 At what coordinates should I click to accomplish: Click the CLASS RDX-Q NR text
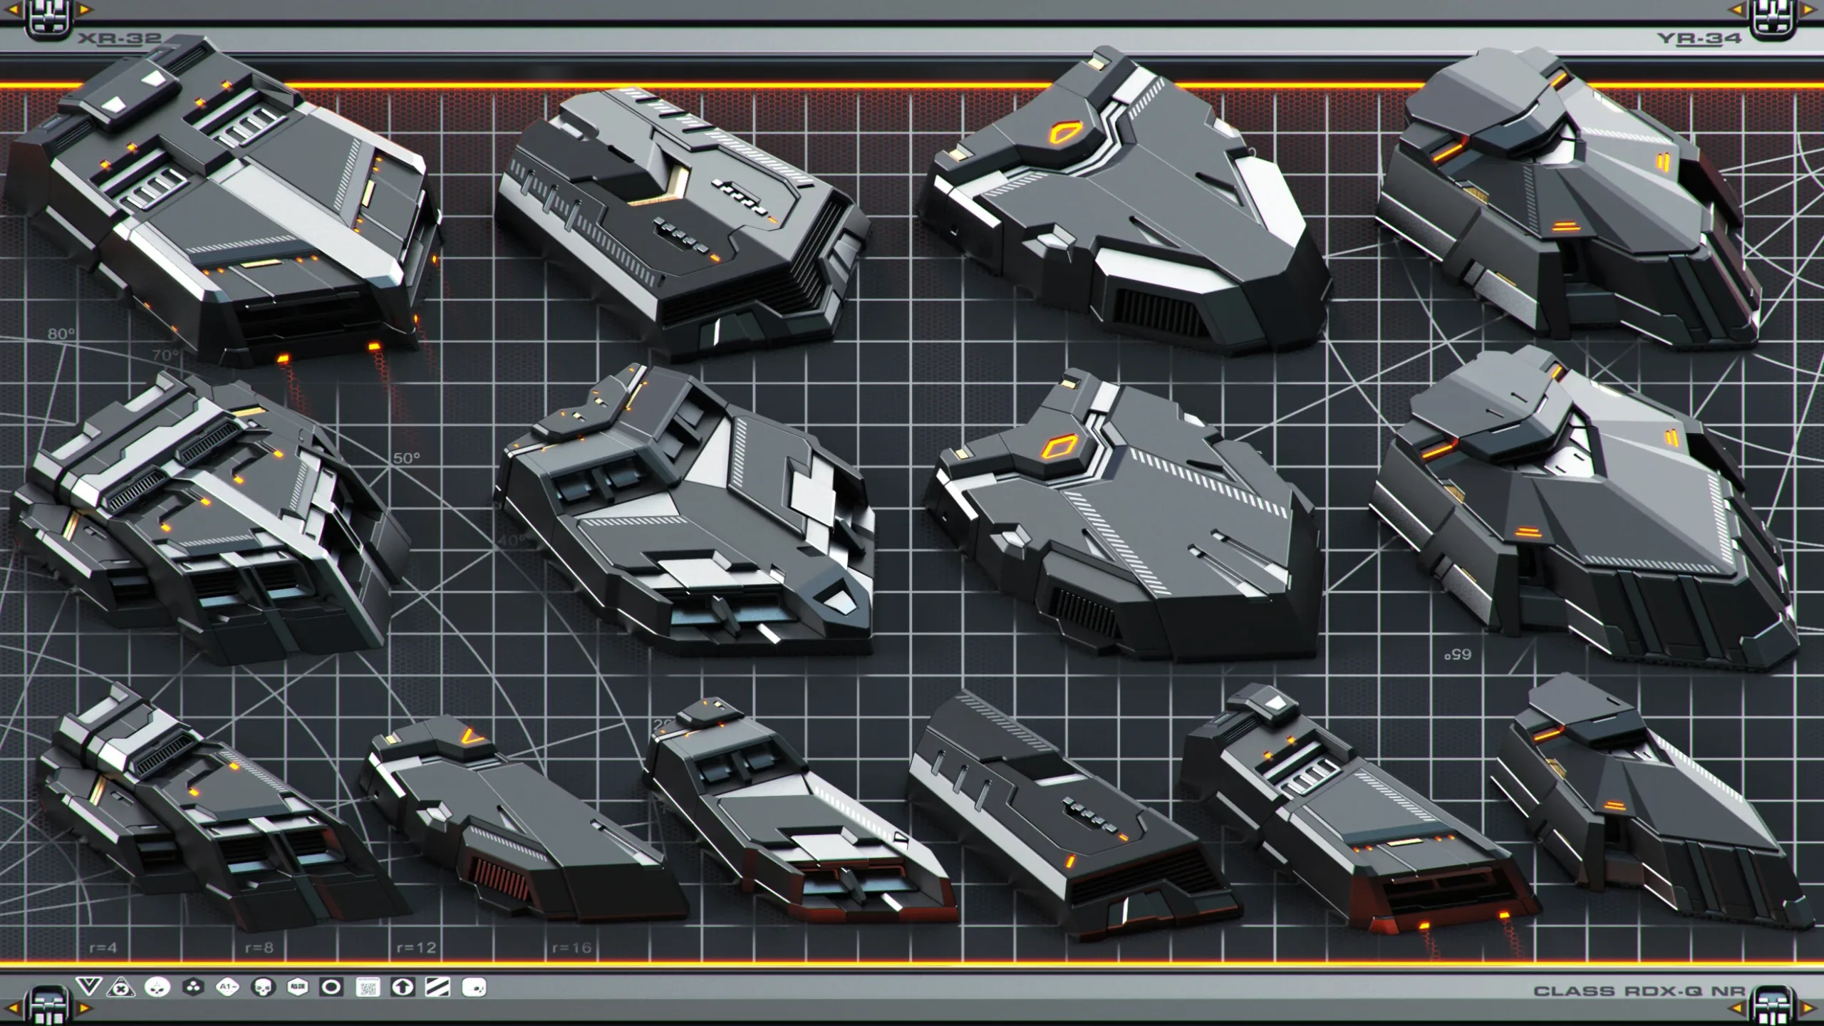[1639, 991]
